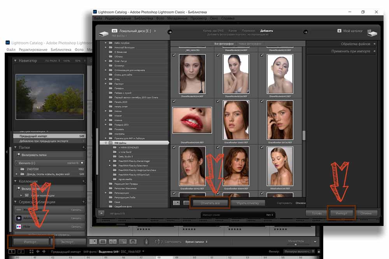Open the Библиотека menu in the back window
The width and height of the screenshot is (389, 259).
coord(61,50)
